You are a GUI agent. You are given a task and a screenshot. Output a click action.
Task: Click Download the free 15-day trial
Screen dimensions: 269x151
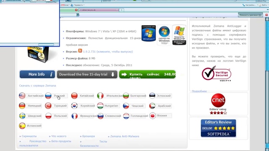(x=87, y=75)
